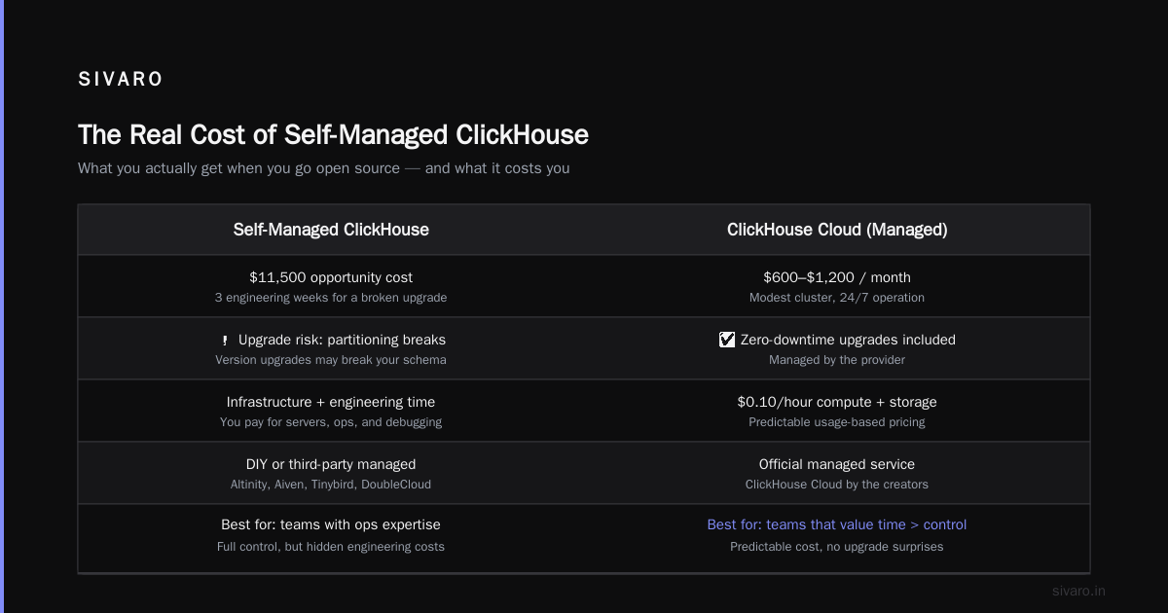Click the 'Self-Managed ClickHouse' column header
1168x613 pixels.
(331, 230)
